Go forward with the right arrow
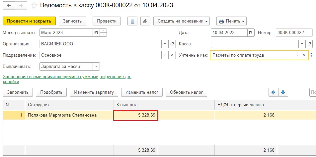 [21, 5]
